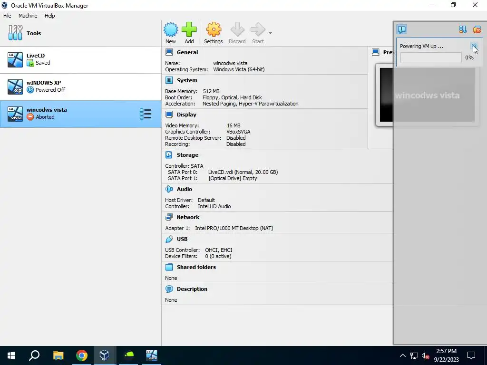Click the 'Intel HD Audio' controller value

coord(214,206)
